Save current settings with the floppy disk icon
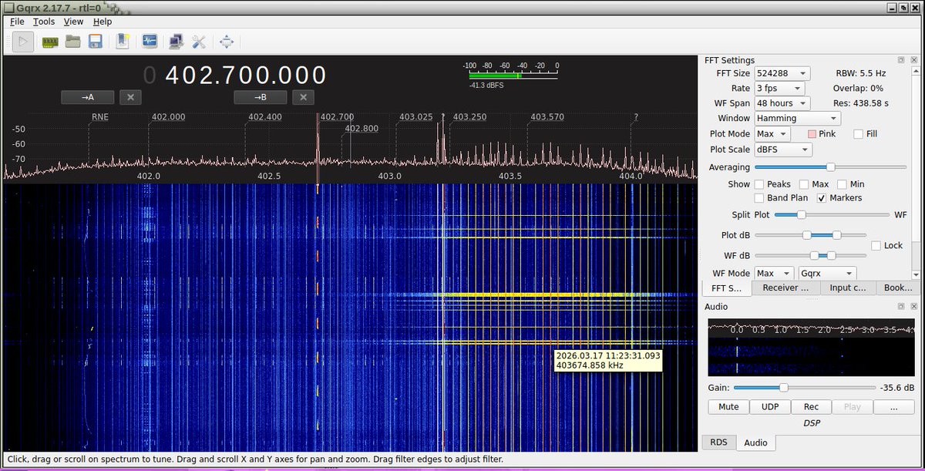The image size is (925, 471). pyautogui.click(x=95, y=41)
